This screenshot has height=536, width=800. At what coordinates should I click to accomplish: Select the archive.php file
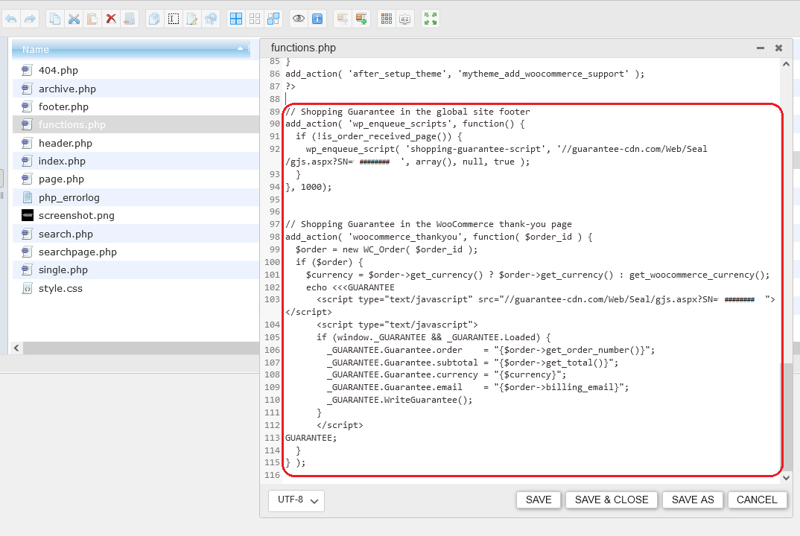(136, 89)
